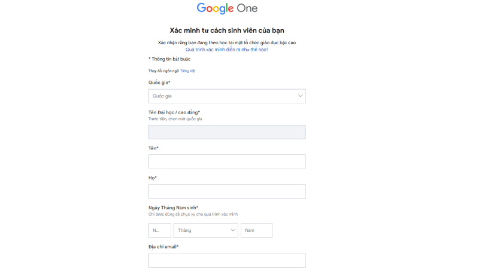The height and width of the screenshot is (269, 479).
Task: Open 'Quá trình xác minh diễn ra như thế nào?' link
Action: pyautogui.click(x=227, y=50)
